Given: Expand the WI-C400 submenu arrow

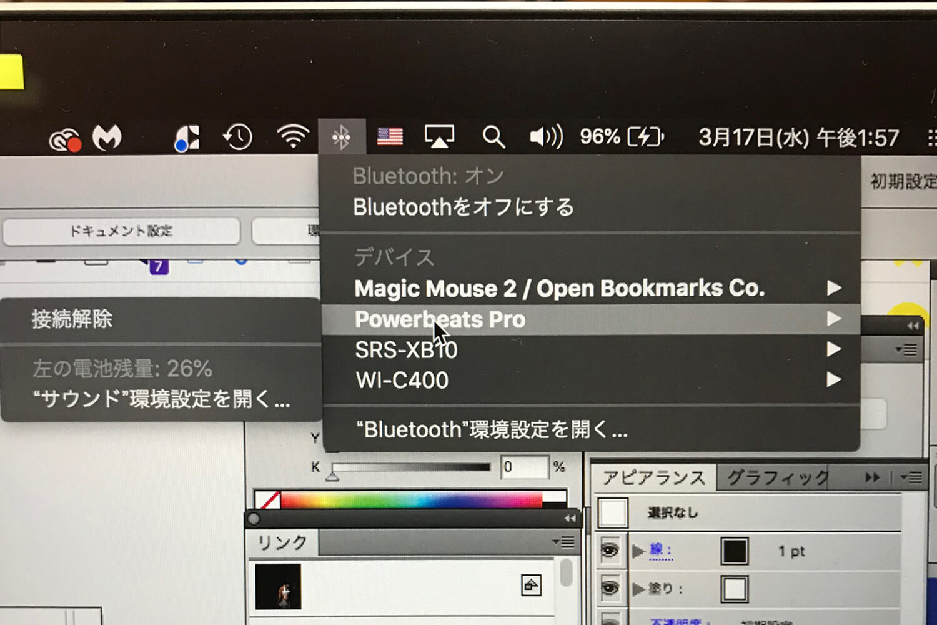Looking at the screenshot, I should pos(834,379).
